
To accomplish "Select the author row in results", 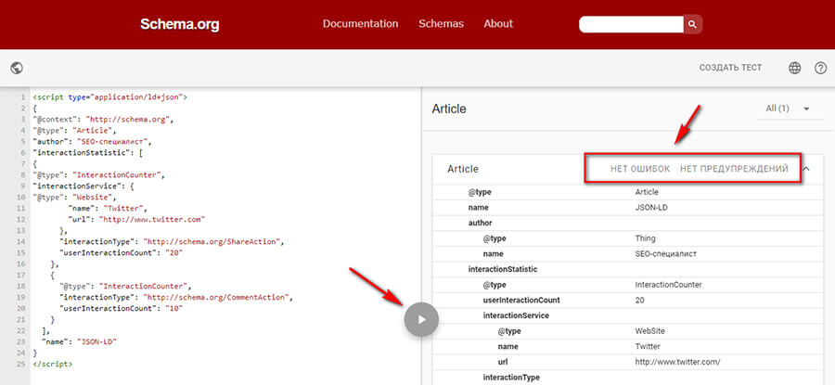I will click(481, 223).
